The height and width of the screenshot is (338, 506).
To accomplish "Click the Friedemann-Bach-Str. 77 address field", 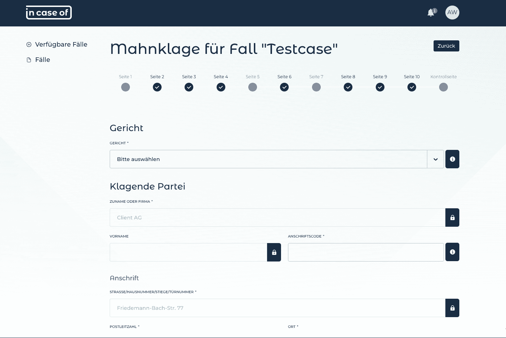I will pos(278,308).
